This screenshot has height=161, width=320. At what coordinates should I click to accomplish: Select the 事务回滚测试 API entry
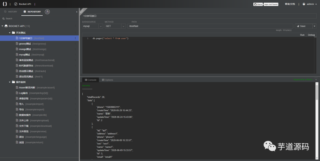tap(39, 60)
